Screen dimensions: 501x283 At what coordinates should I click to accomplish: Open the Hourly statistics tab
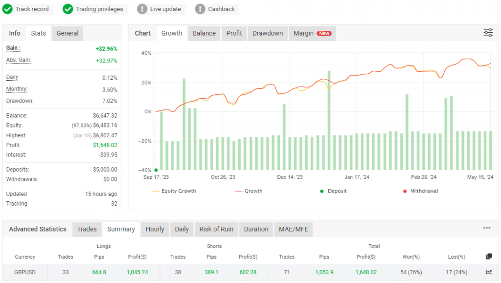[155, 229]
